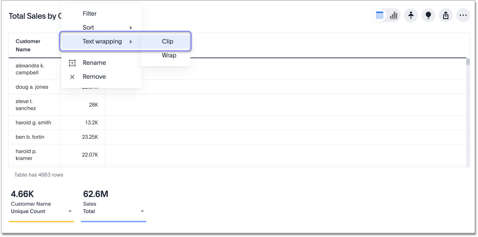Select the doug a. jones row
This screenshot has width=478, height=237.
[32, 87]
